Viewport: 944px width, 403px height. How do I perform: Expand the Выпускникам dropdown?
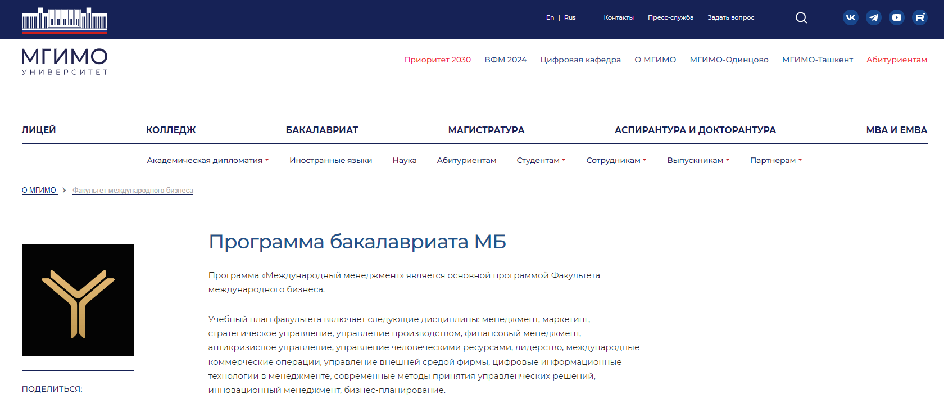tap(698, 160)
